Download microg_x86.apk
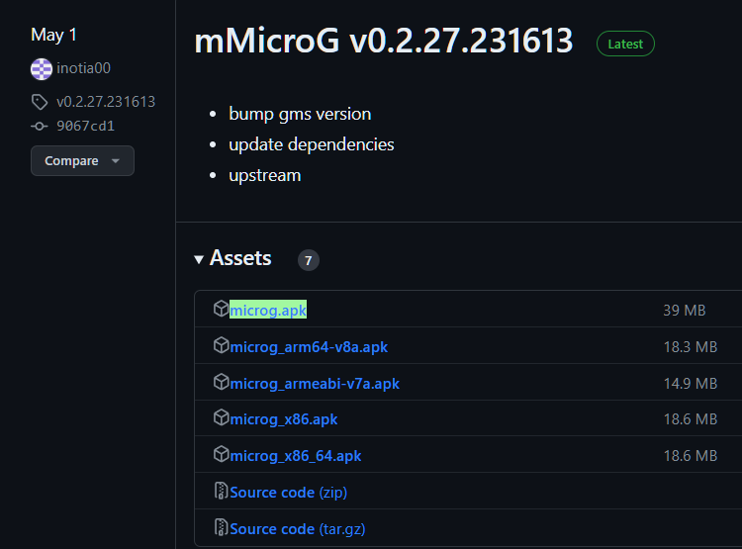This screenshot has height=549, width=742. pyautogui.click(x=284, y=419)
